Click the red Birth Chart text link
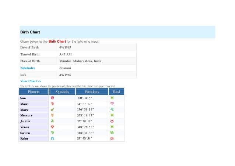 (x=57, y=41)
